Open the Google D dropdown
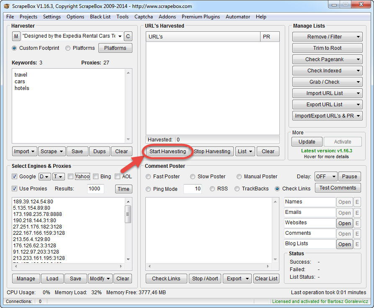Viewport: 374px width, 308px height. point(44,177)
